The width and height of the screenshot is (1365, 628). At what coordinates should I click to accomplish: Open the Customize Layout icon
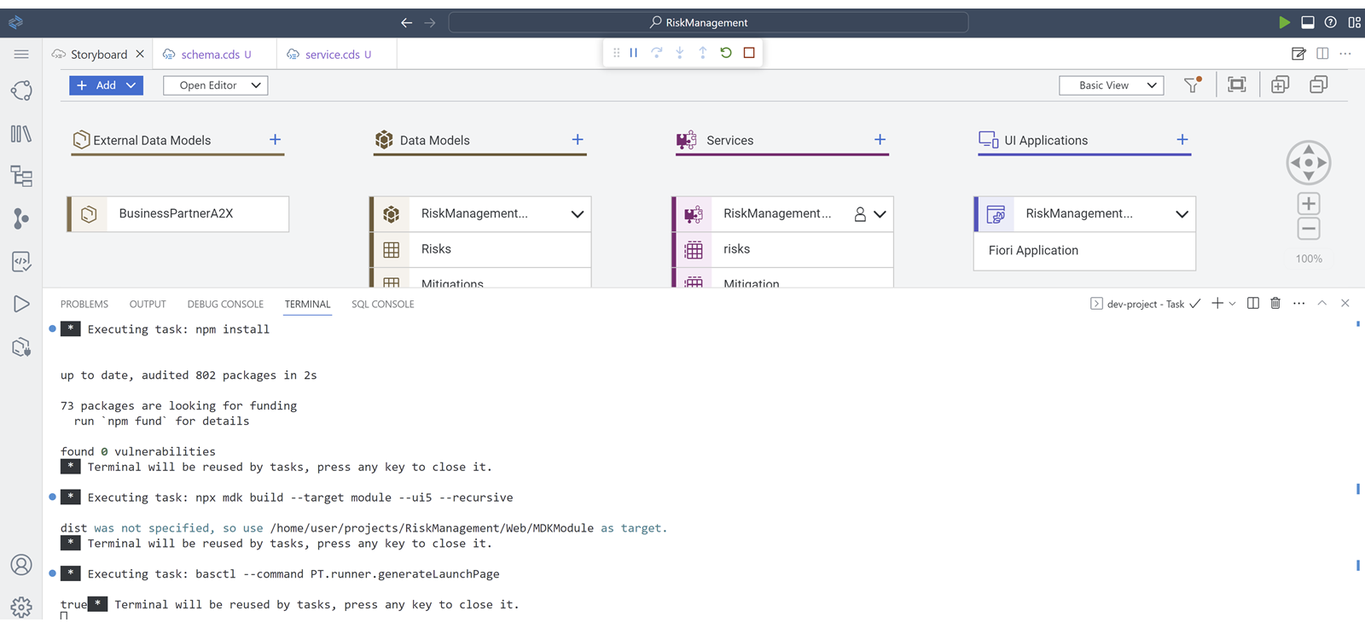pos(1354,22)
